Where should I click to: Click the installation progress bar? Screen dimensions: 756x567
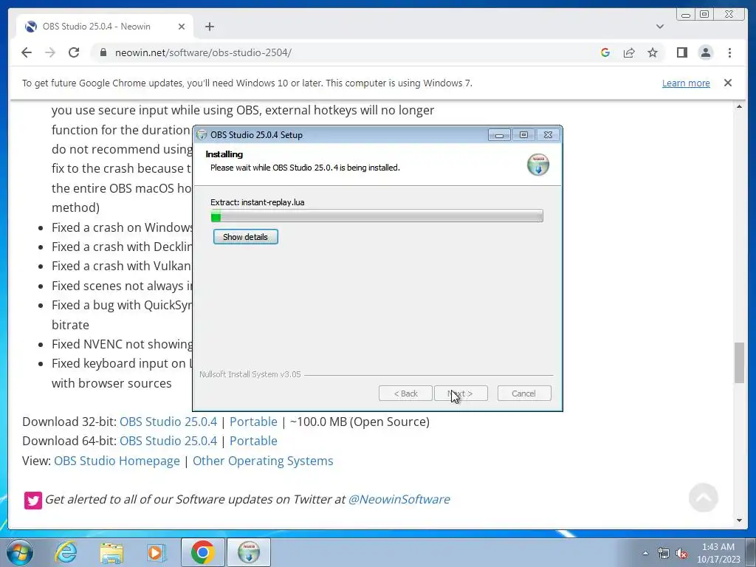(377, 216)
